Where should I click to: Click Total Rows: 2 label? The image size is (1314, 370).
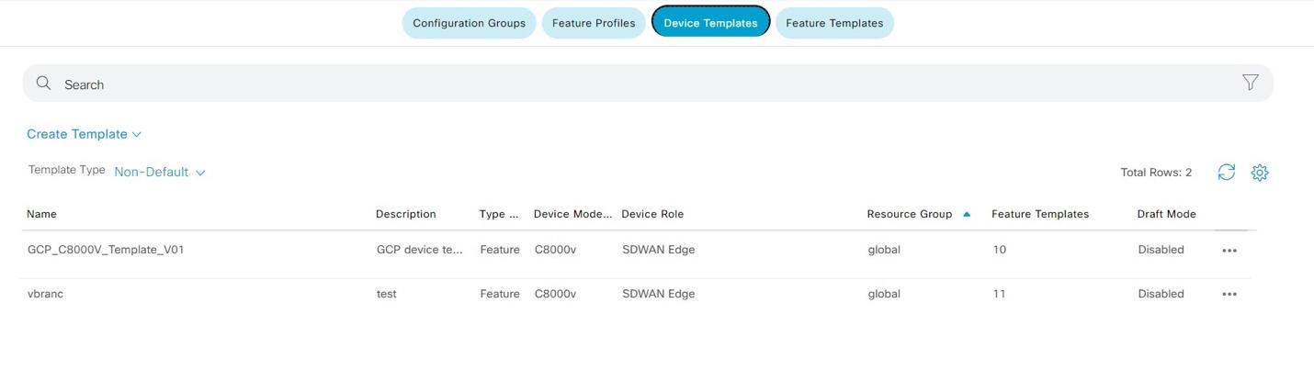[1156, 173]
